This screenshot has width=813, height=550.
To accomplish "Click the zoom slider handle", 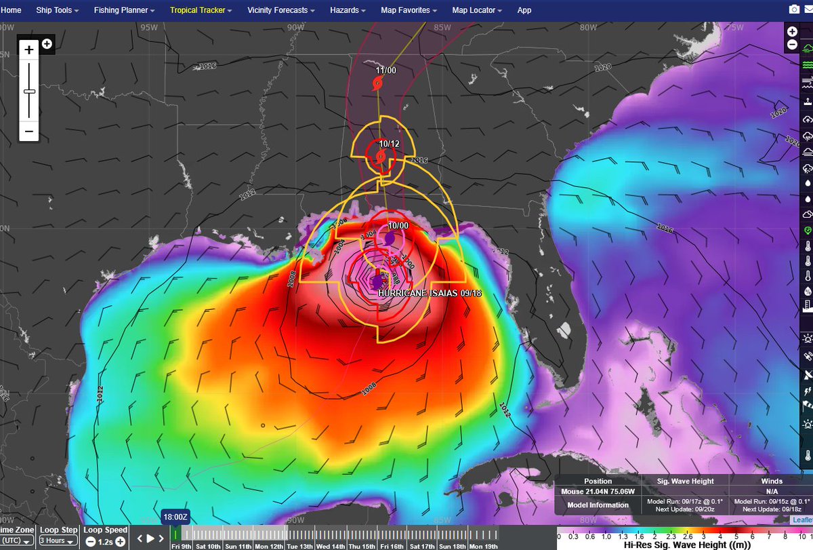I will [29, 91].
